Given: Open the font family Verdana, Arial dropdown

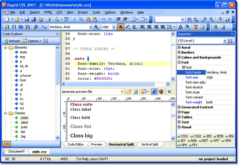Looking at the screenshot, I should coord(91,27).
